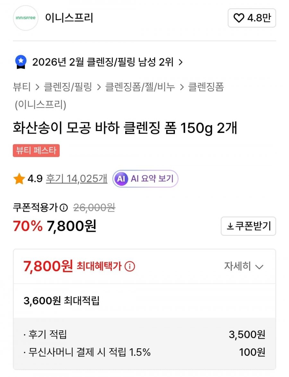This screenshot has height=377, width=289.
Task: Click the blue ranking badge icon
Action: point(21,62)
